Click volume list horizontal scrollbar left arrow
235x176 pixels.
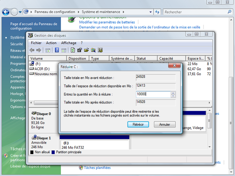tap(31, 103)
